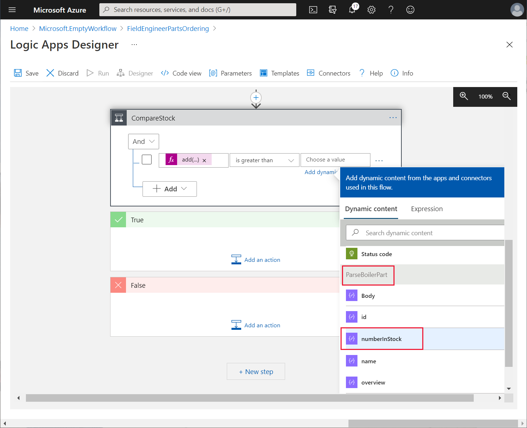
Task: Click the Choose a value field
Action: [335, 160]
